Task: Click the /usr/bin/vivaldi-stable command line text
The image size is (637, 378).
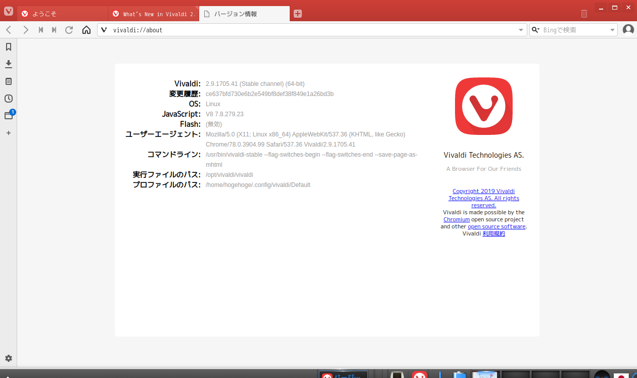Action: [x=311, y=160]
